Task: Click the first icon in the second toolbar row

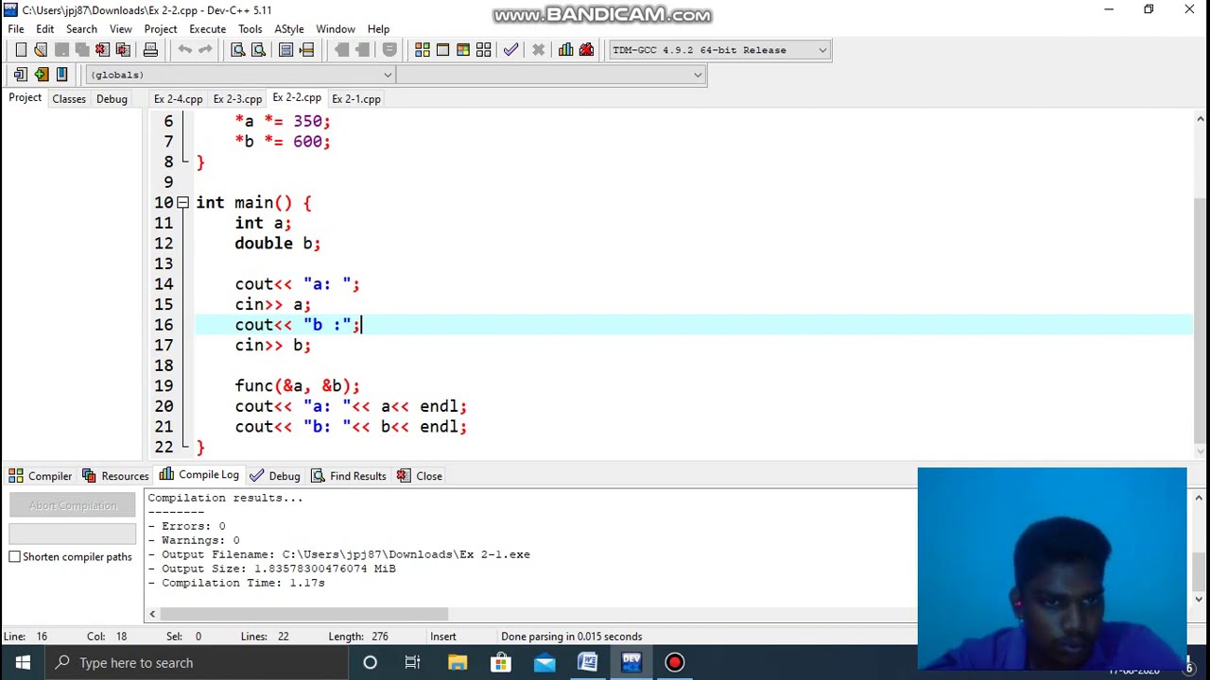Action: point(21,75)
